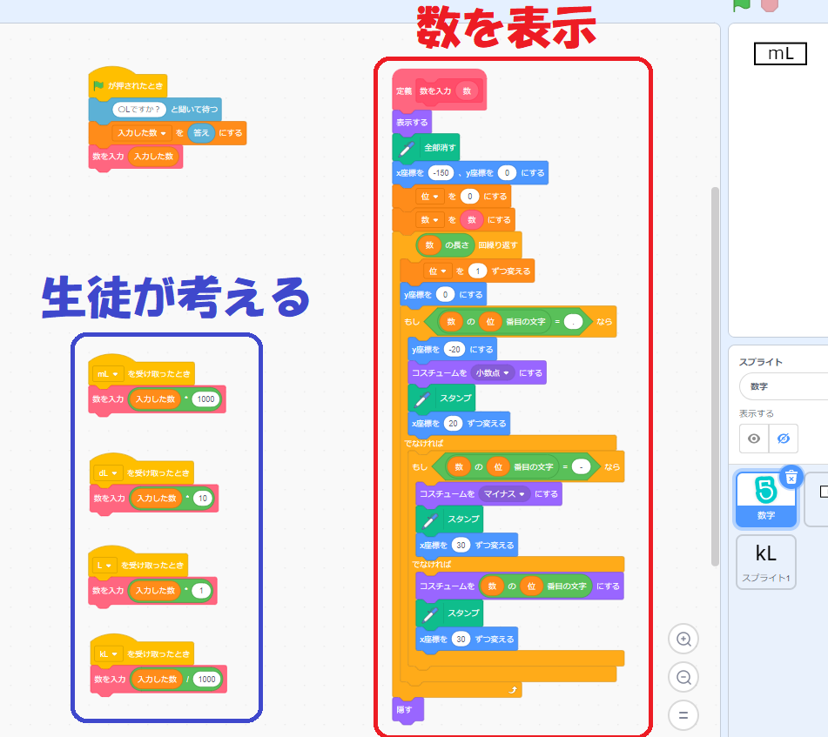Click the pen icon on the 全部消す block
The width and height of the screenshot is (828, 737).
[x=406, y=148]
